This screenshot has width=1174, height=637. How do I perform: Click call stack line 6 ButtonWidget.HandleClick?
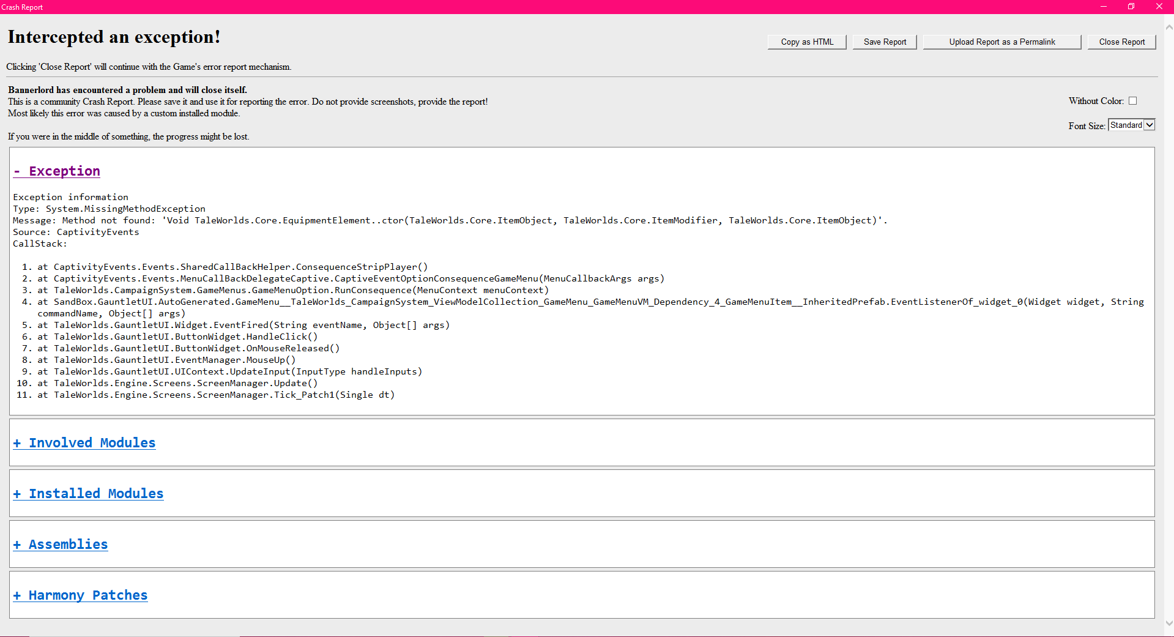click(177, 337)
